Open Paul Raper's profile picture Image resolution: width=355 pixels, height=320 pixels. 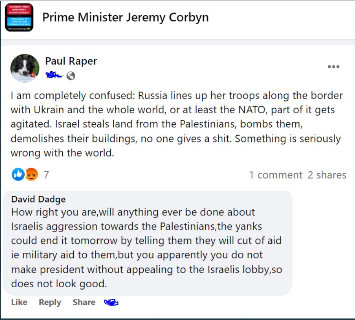25,68
